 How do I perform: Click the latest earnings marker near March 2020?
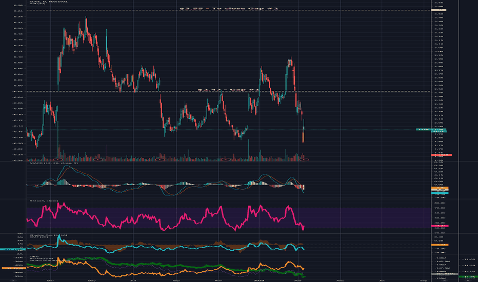(x=304, y=159)
